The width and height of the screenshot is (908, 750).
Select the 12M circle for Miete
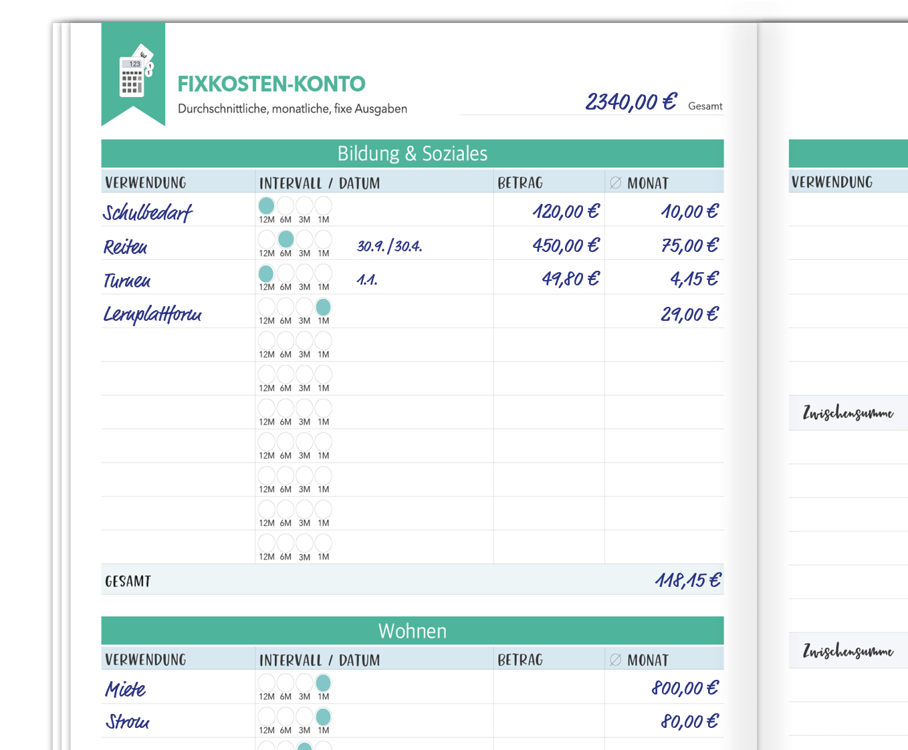pyautogui.click(x=266, y=682)
